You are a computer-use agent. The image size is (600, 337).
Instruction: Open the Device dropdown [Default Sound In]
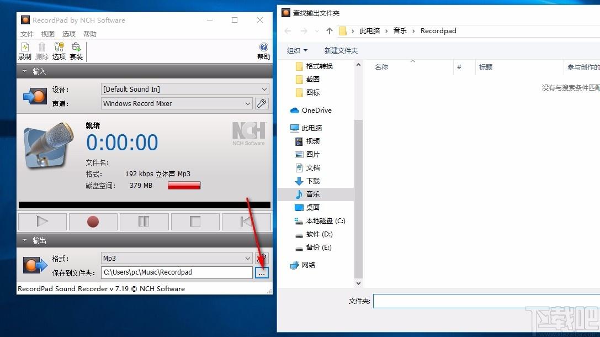185,89
